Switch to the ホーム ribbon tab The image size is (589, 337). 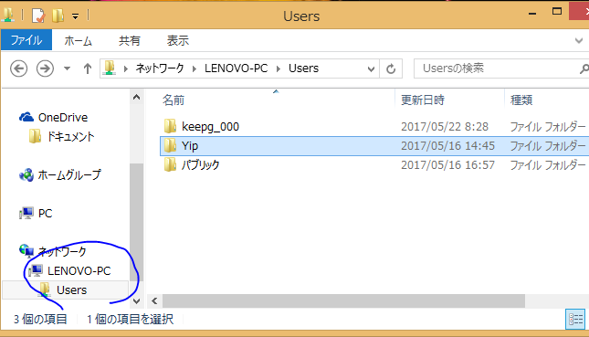pos(78,40)
